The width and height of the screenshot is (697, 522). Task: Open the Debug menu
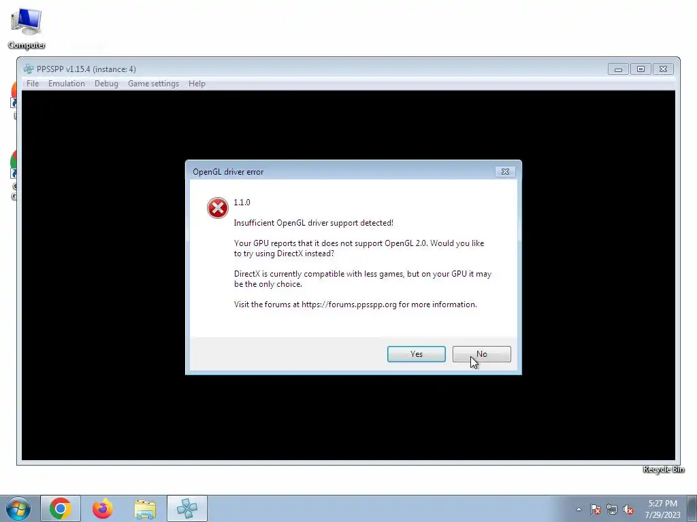coord(106,84)
